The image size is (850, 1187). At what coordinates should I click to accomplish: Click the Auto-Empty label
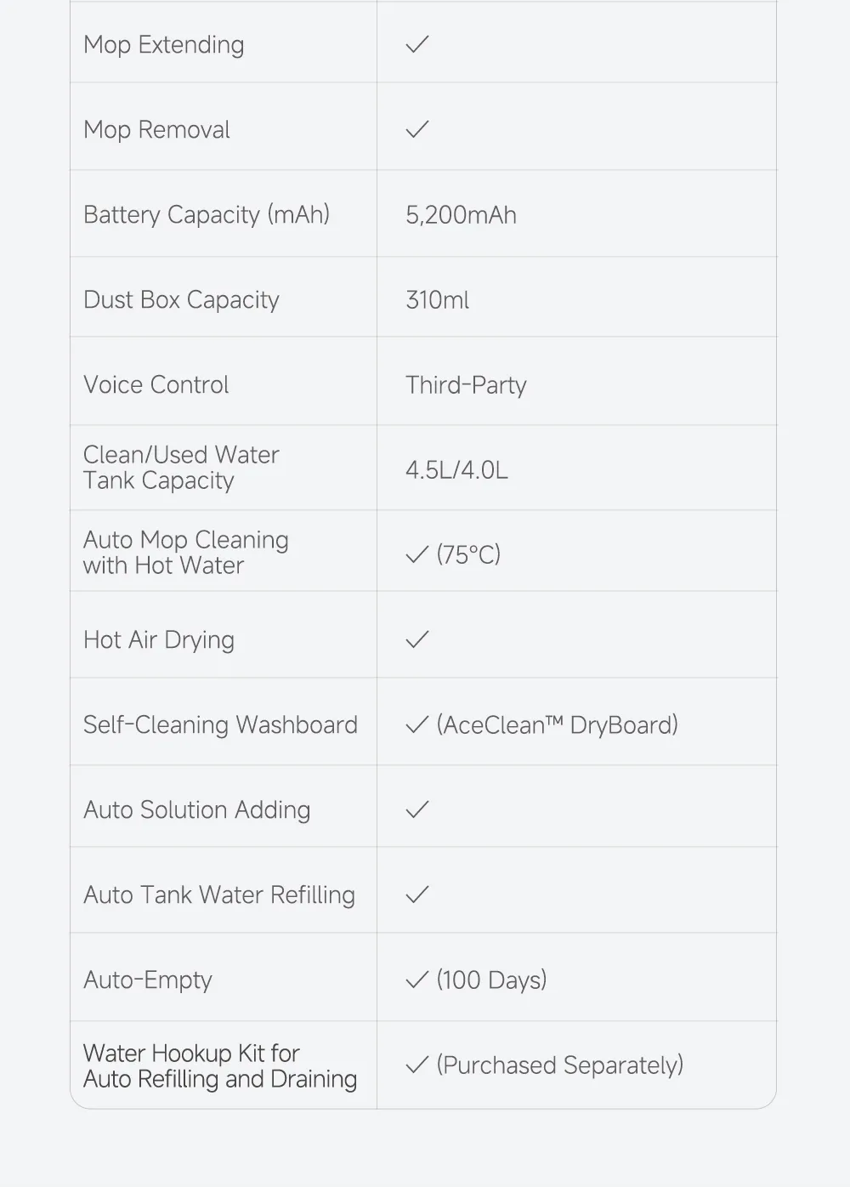pos(148,980)
